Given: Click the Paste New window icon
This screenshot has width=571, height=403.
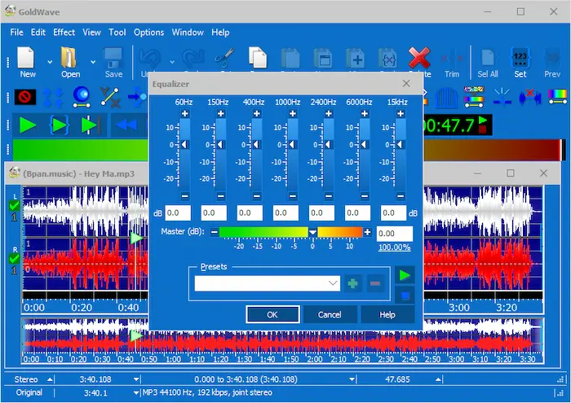Looking at the screenshot, I should (x=323, y=58).
